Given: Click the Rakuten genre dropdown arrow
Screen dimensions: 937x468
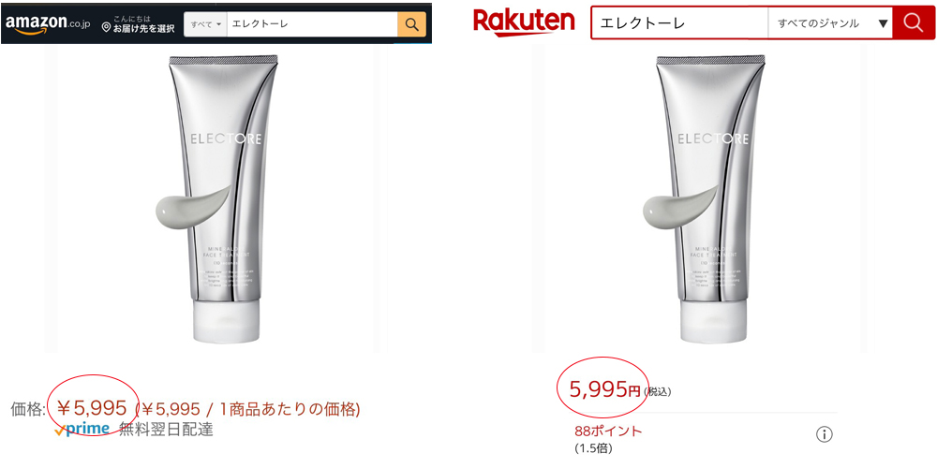Looking at the screenshot, I should 884,24.
